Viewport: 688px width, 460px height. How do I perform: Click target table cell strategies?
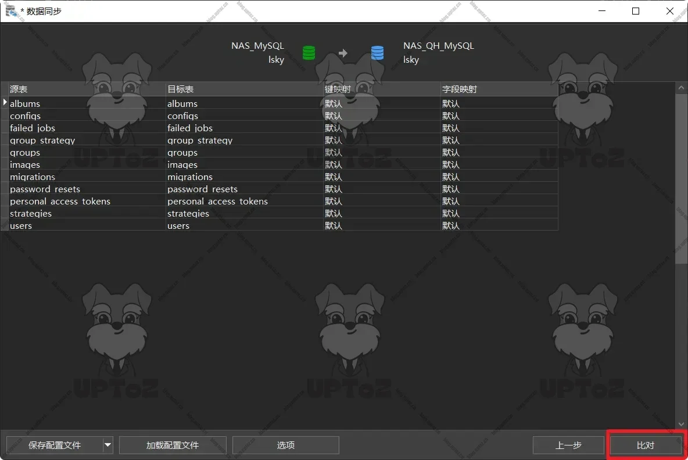point(245,214)
